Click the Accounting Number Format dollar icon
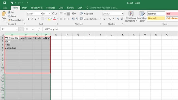Viewport: 178px width, 100px height. [104, 19]
